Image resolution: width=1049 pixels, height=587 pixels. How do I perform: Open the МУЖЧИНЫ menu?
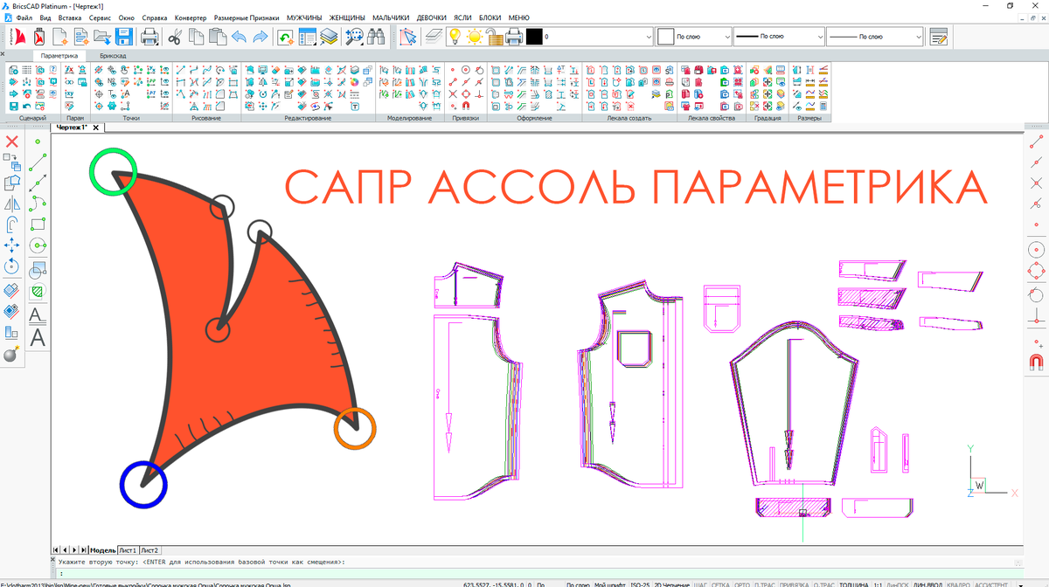[x=303, y=17]
